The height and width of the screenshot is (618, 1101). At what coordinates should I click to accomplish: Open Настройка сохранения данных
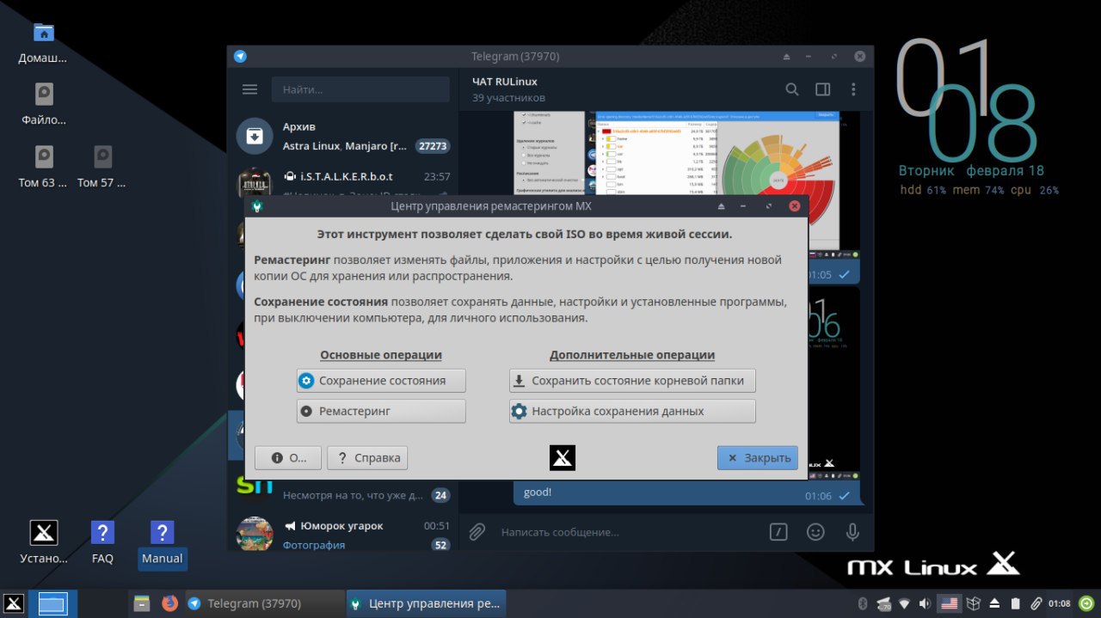(632, 411)
